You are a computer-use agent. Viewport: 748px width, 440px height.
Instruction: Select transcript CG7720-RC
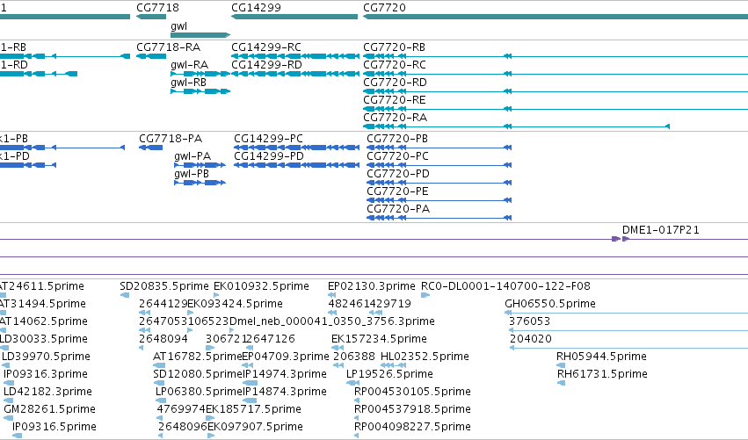coord(395,65)
